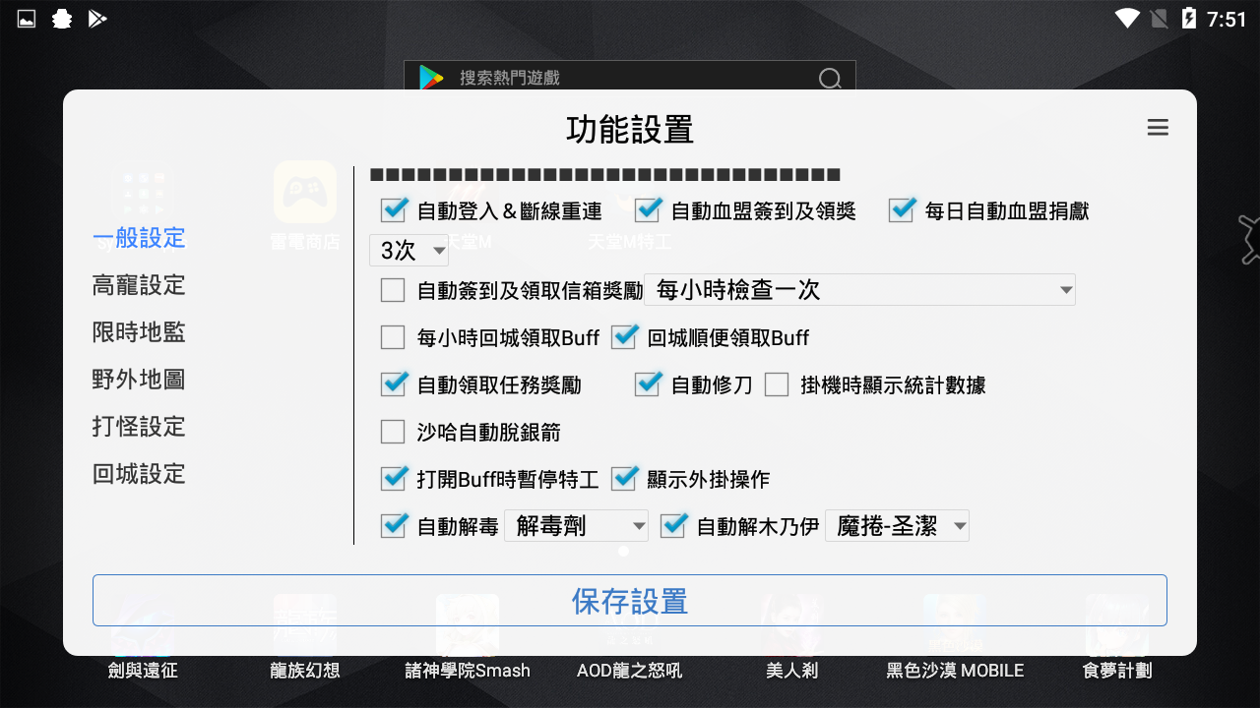Image resolution: width=1260 pixels, height=708 pixels.
Task: Select the 魔捲-圣潔 scroll option box
Action: pyautogui.click(x=896, y=525)
